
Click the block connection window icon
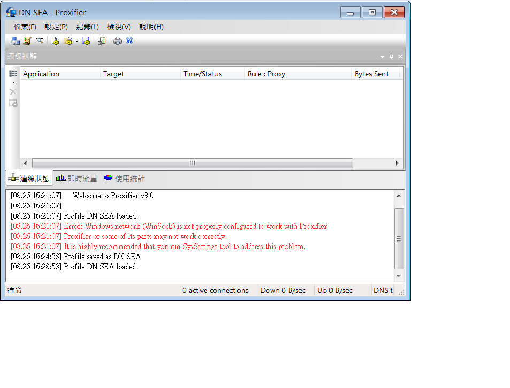pyautogui.click(x=13, y=104)
